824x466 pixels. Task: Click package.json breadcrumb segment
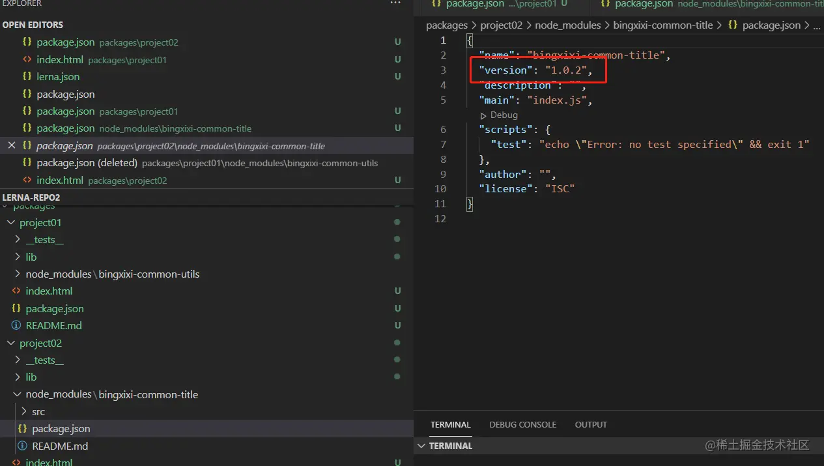click(x=771, y=25)
